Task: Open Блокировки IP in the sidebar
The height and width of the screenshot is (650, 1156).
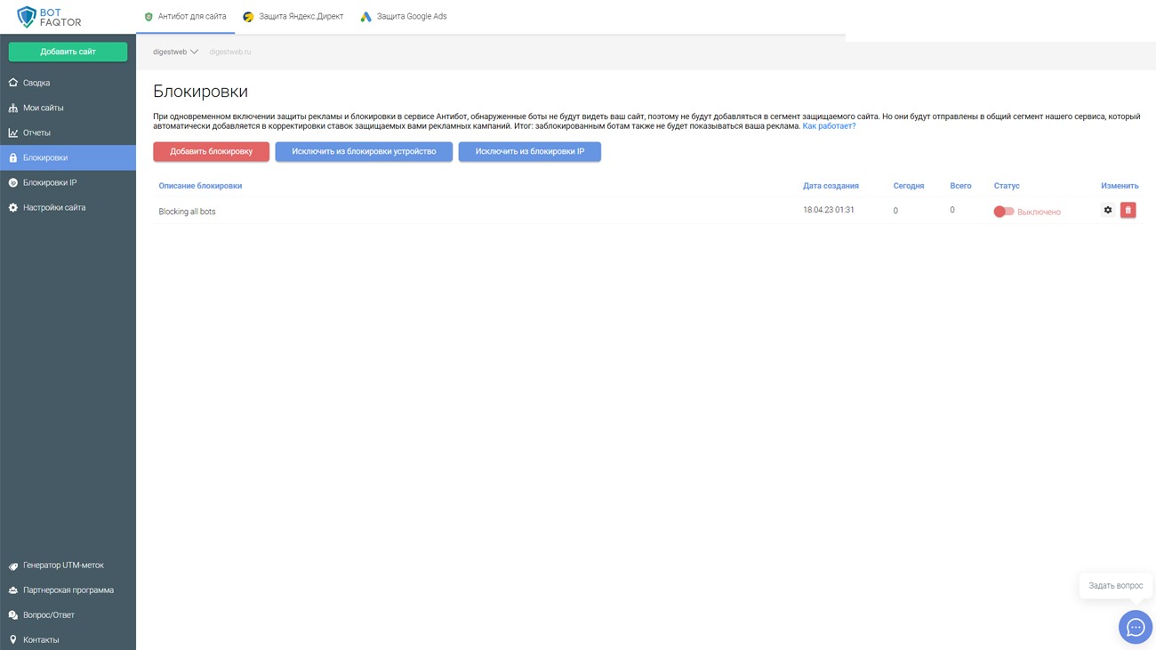Action: 50,182
